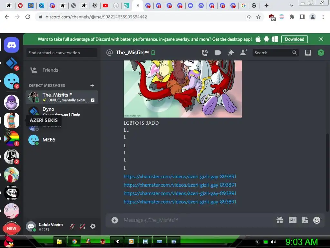Click the 9:03 AM taskbar clock
The height and width of the screenshot is (248, 330).
click(x=301, y=242)
